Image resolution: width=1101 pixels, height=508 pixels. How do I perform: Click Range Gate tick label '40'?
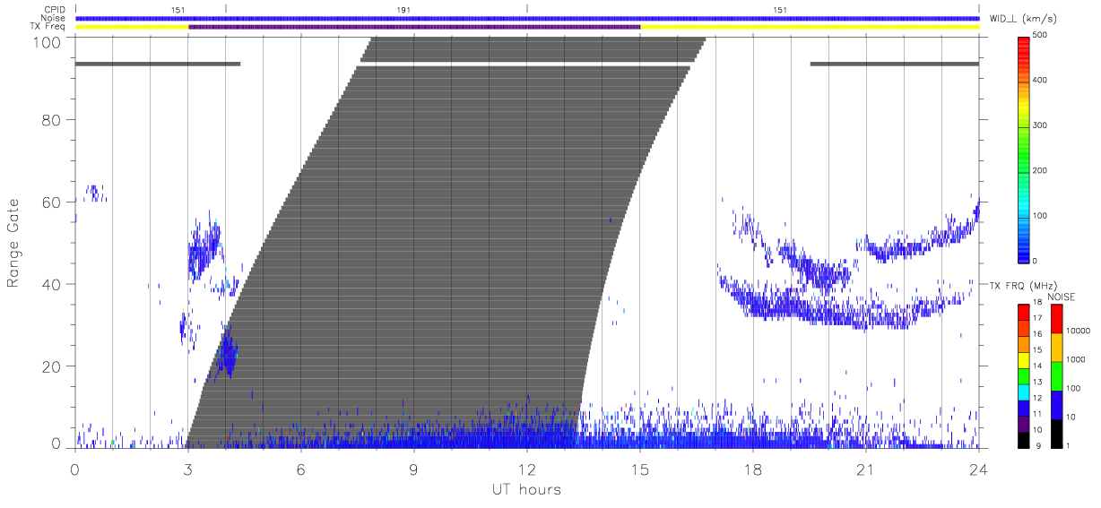pyautogui.click(x=53, y=284)
